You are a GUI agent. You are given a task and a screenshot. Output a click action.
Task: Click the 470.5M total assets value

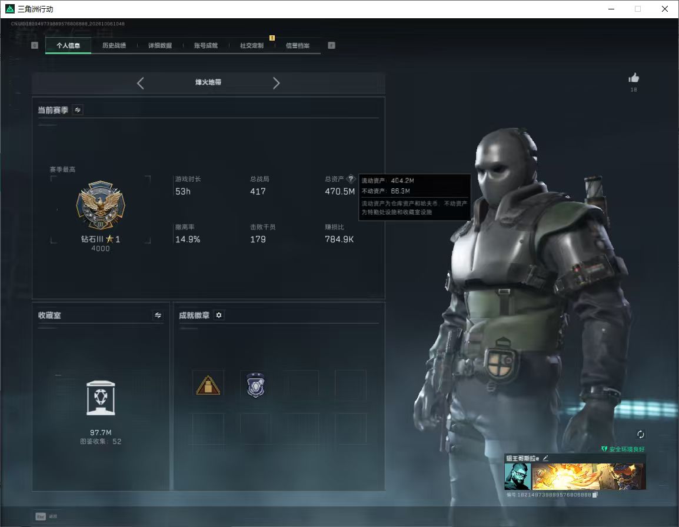(339, 191)
